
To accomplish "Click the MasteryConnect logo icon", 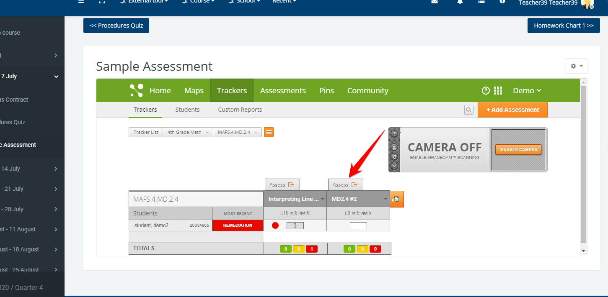I will click(136, 91).
